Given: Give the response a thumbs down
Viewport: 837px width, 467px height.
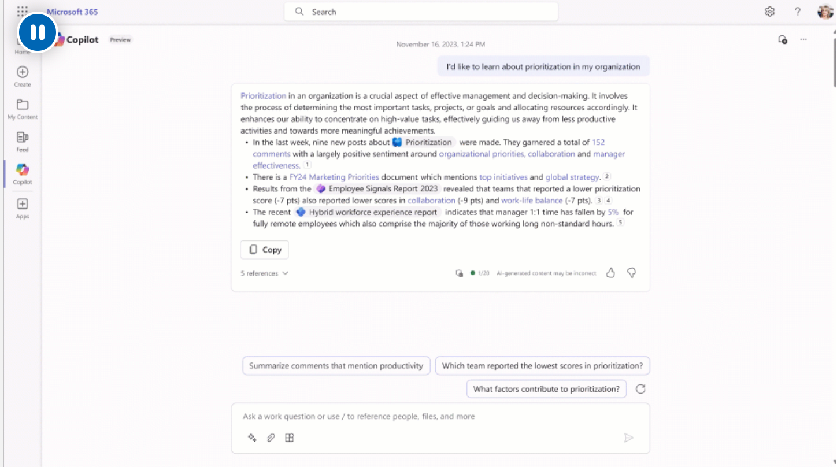Looking at the screenshot, I should pos(631,273).
